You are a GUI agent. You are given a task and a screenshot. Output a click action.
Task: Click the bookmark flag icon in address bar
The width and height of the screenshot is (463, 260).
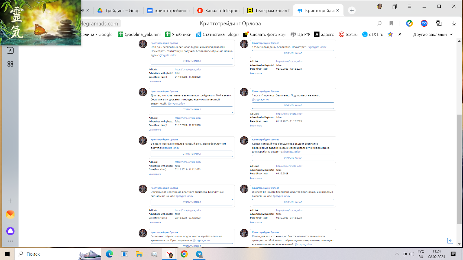pyautogui.click(x=391, y=23)
